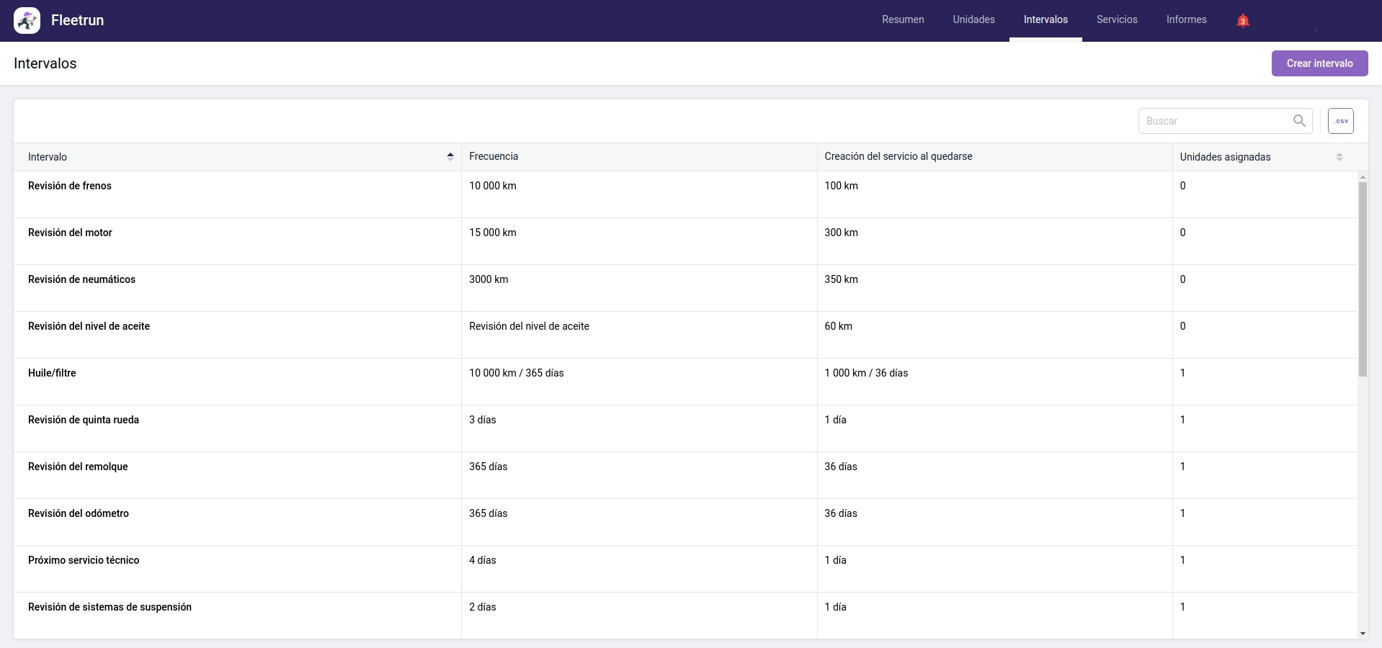Navigate to the Informes tab

click(1186, 20)
